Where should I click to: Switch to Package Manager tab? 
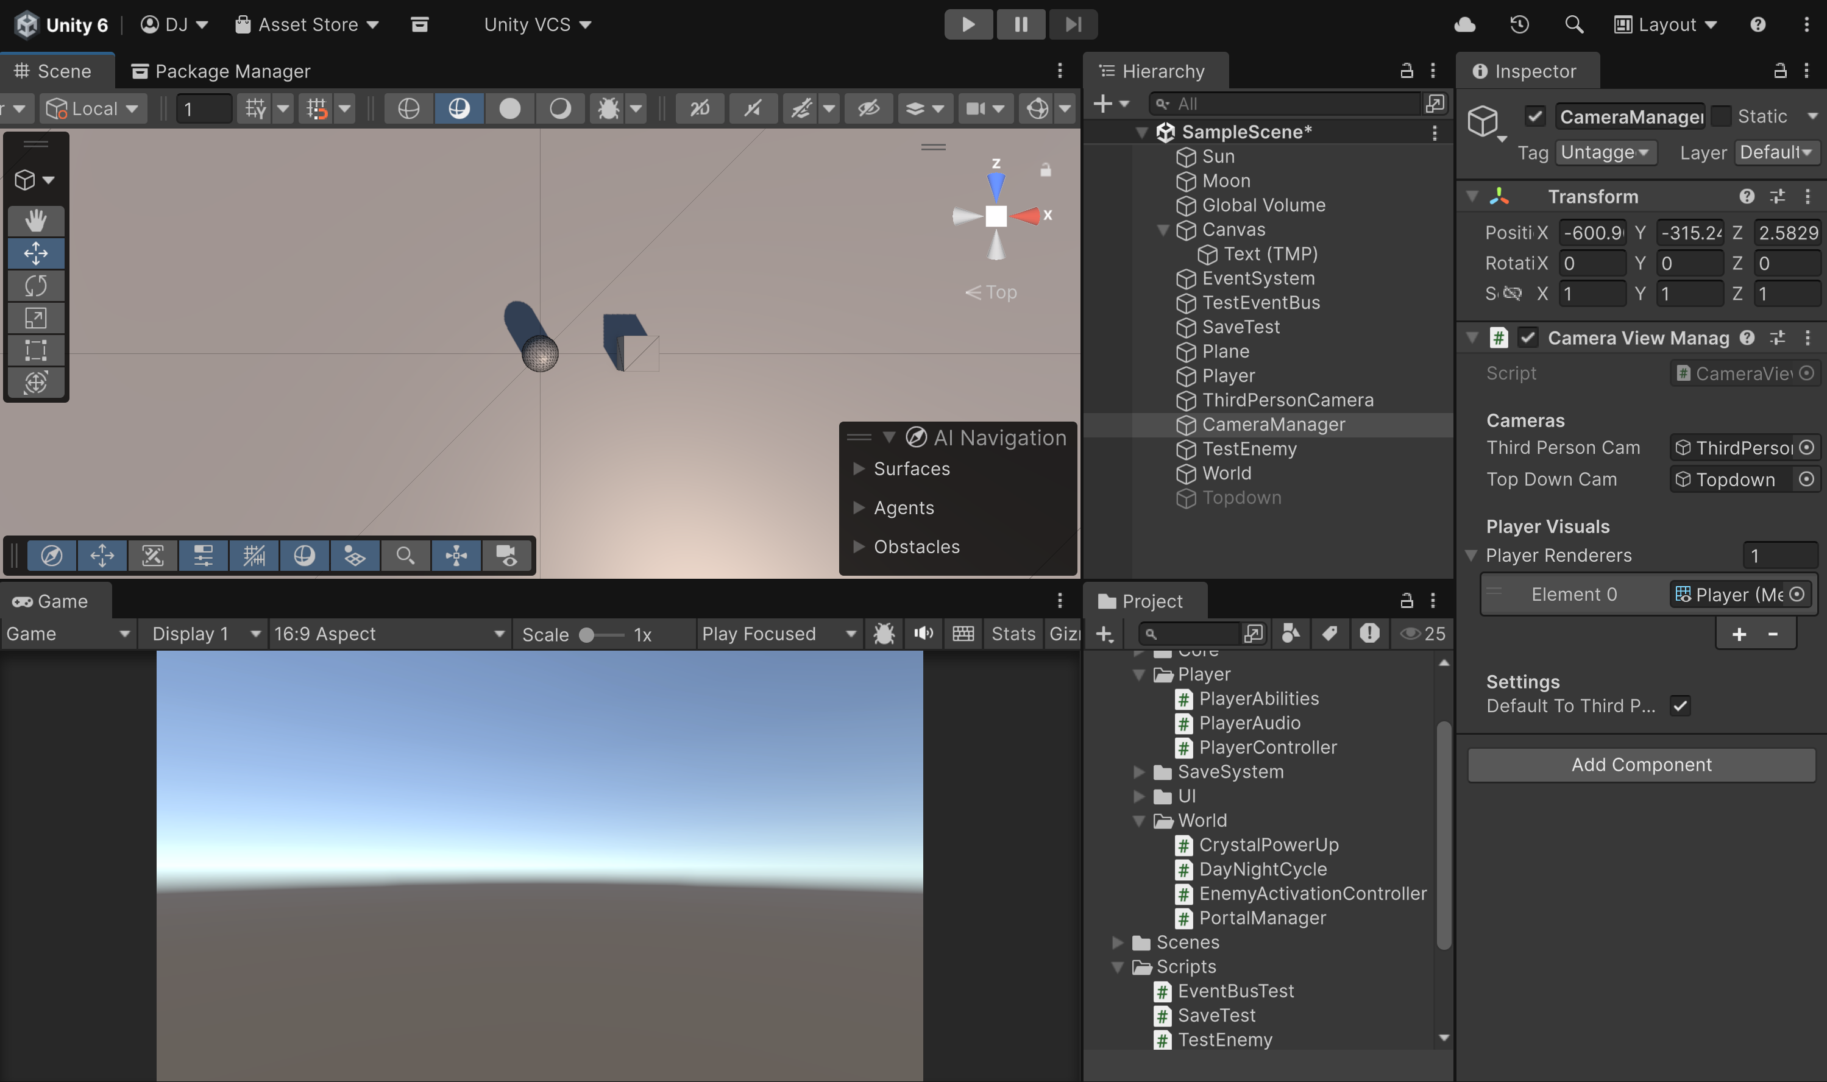pos(220,71)
